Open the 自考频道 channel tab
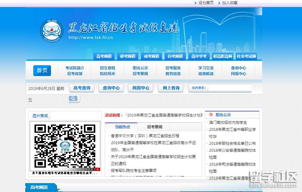The image size is (302, 192). pos(175,56)
